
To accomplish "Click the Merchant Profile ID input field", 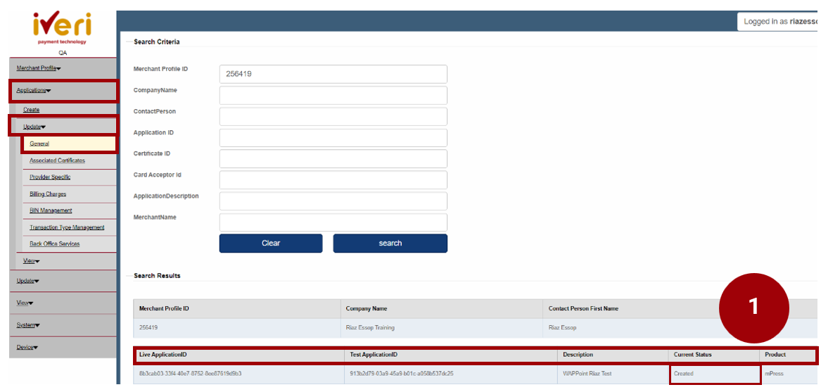I will (333, 74).
